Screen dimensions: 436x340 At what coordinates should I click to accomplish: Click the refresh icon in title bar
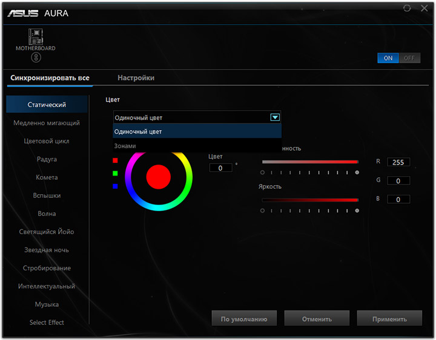[x=407, y=8]
